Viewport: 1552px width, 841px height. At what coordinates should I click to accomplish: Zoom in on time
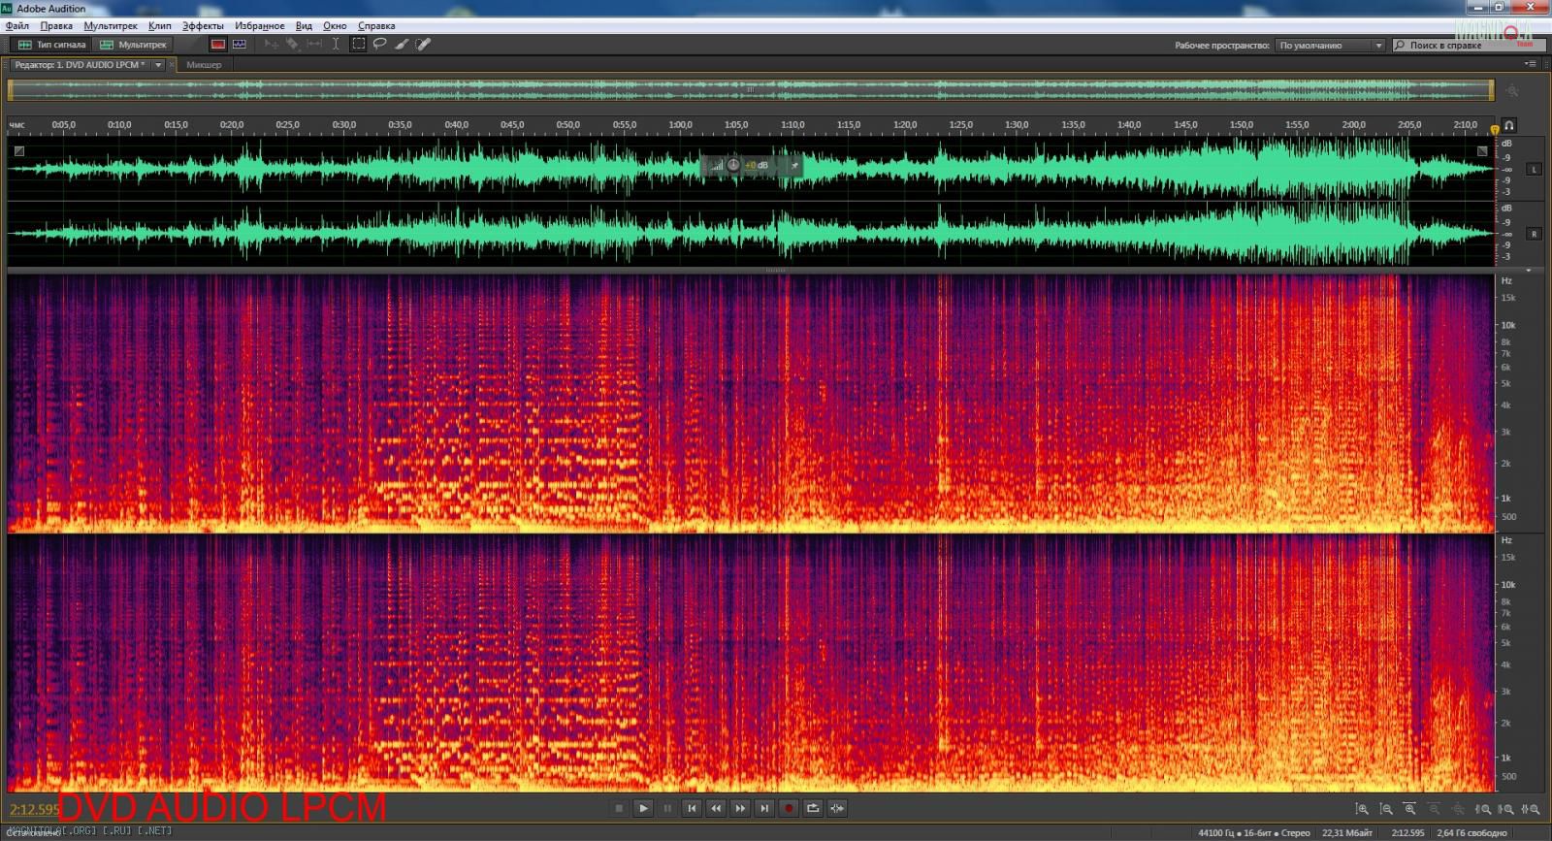[x=1410, y=809]
